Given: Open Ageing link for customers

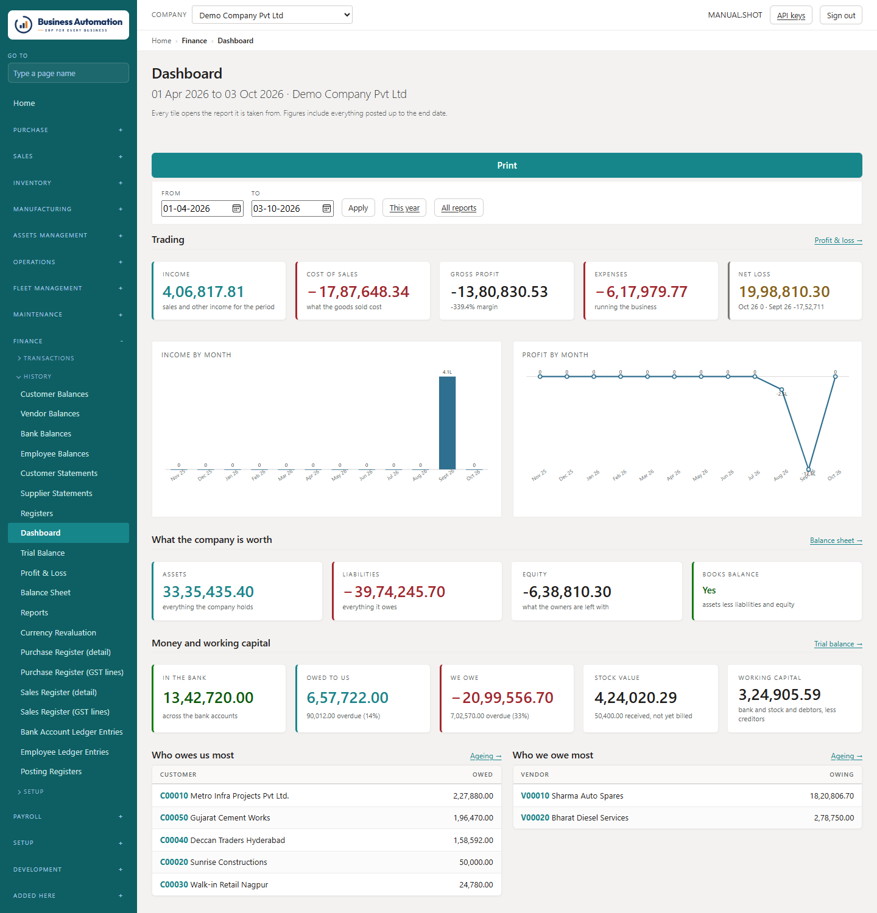Looking at the screenshot, I should pos(485,756).
